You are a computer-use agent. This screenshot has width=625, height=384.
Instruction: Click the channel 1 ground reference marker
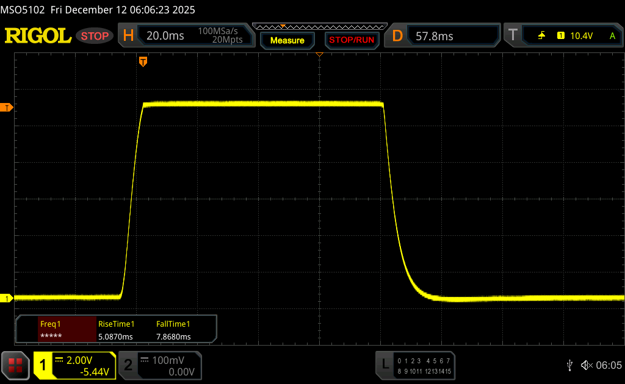[x=7, y=298]
